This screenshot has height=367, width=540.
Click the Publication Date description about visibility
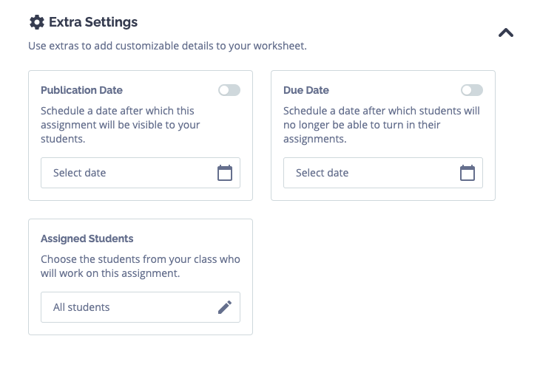coord(120,125)
